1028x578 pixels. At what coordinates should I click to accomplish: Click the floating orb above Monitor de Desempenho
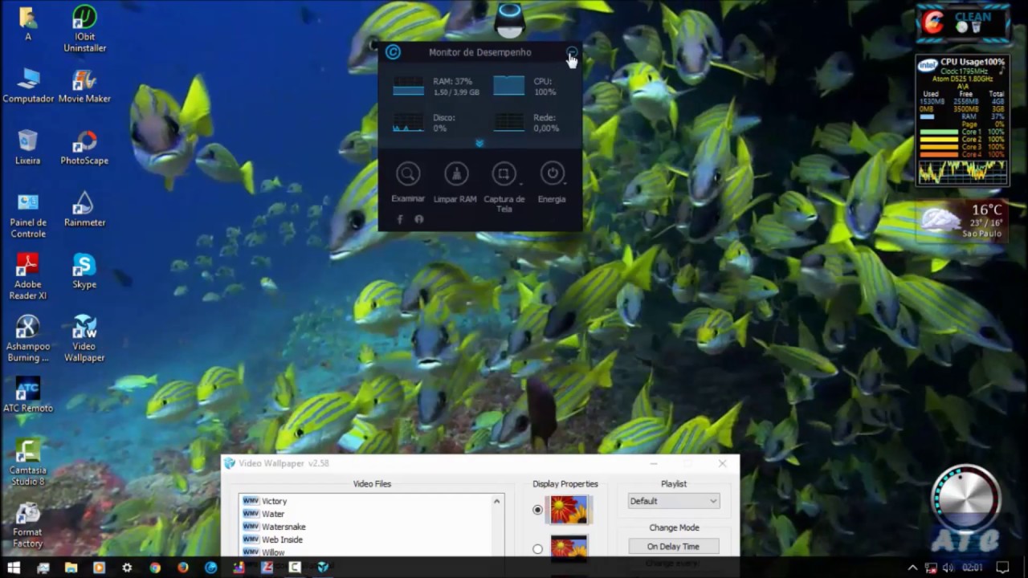[509, 18]
